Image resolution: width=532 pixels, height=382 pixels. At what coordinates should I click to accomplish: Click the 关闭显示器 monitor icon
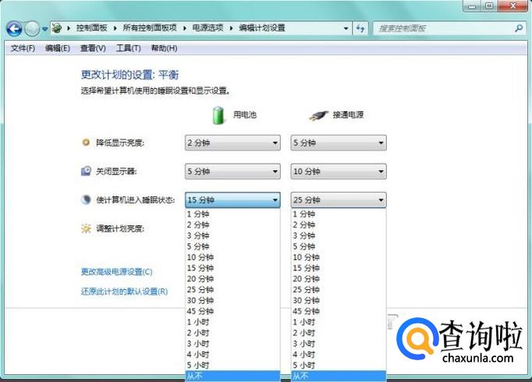(x=86, y=171)
